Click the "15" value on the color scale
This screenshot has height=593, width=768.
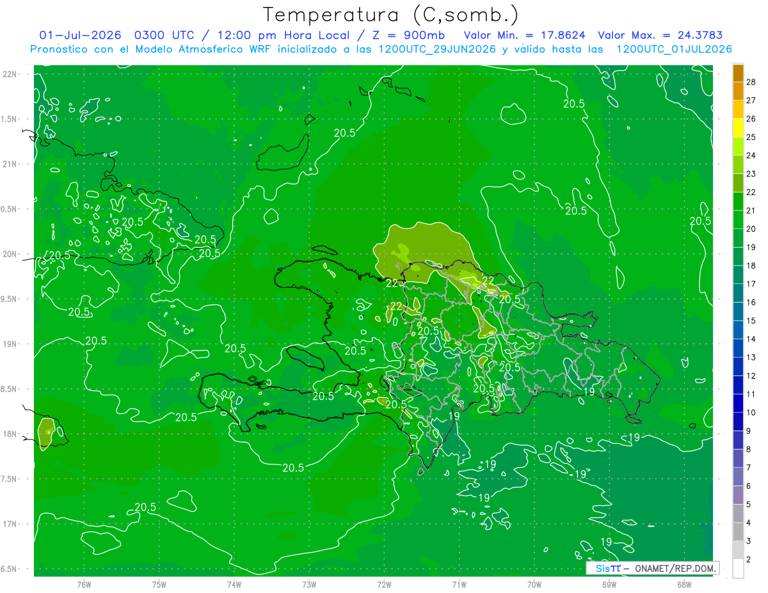pos(751,320)
